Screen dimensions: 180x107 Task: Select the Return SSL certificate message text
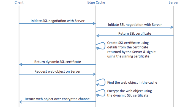[x=135, y=33]
